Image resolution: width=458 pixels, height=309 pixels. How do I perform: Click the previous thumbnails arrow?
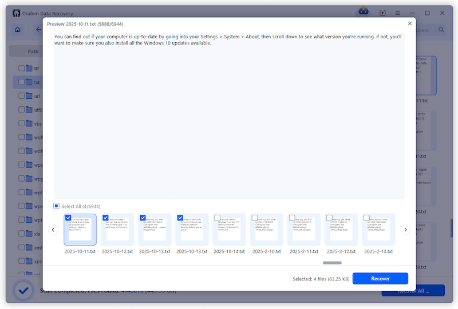(53, 230)
